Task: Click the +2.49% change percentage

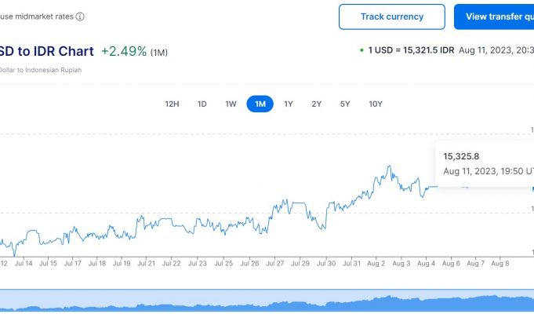Action: 124,51
